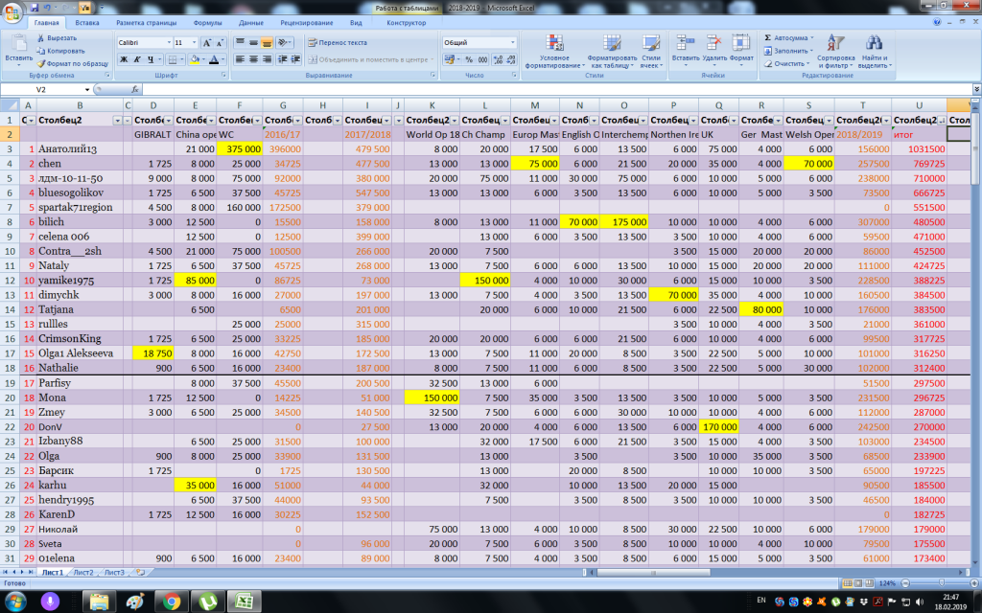This screenshot has width=982, height=613.
Task: Expand the number format (Общий) dropdown
Action: tap(512, 43)
